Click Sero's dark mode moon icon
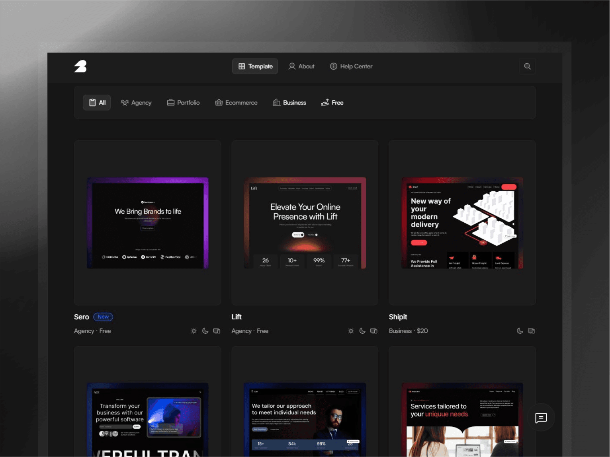 [x=205, y=331]
